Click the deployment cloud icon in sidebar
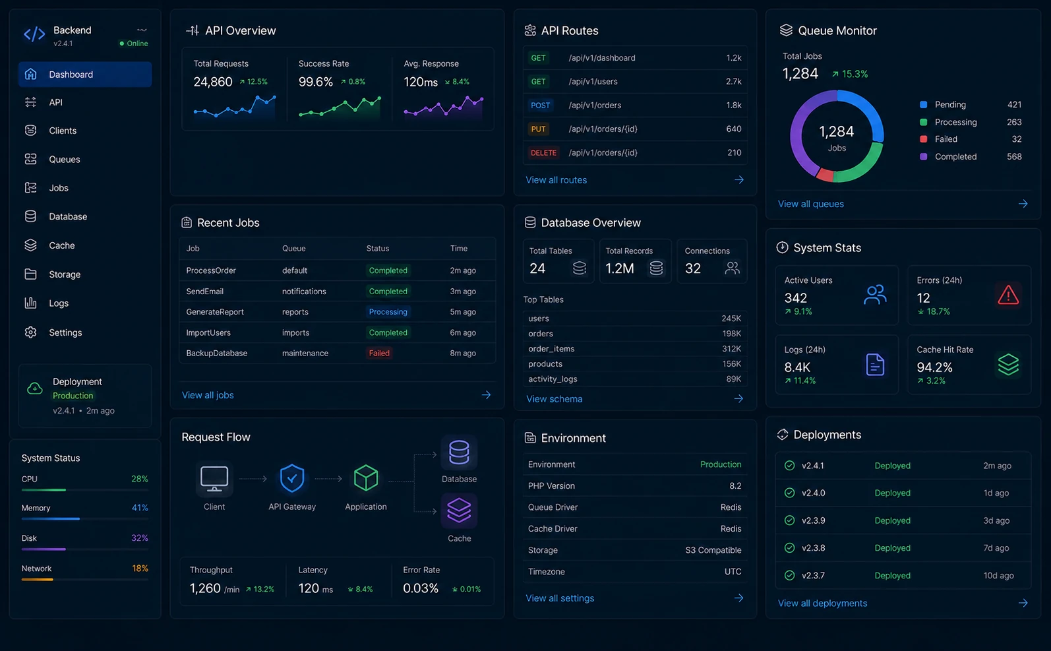This screenshot has height=651, width=1051. tap(35, 388)
